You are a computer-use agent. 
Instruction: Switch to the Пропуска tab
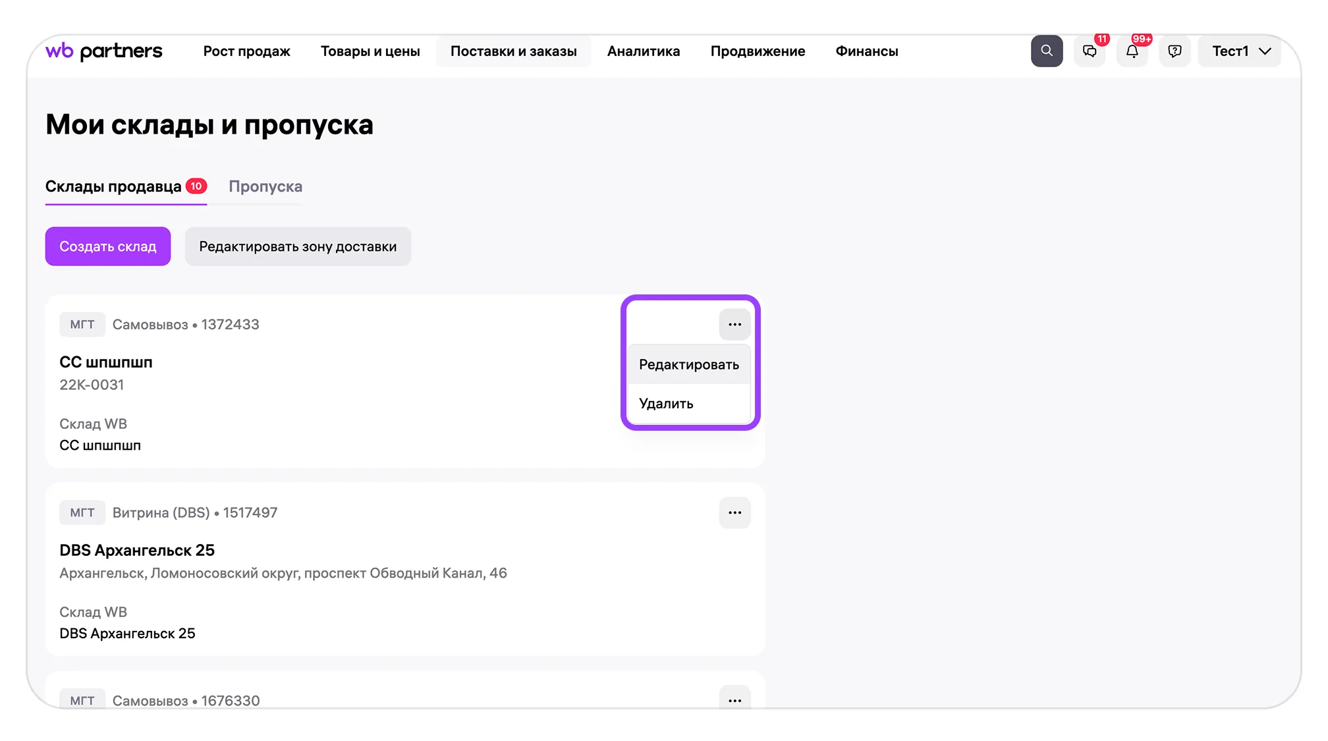tap(265, 186)
